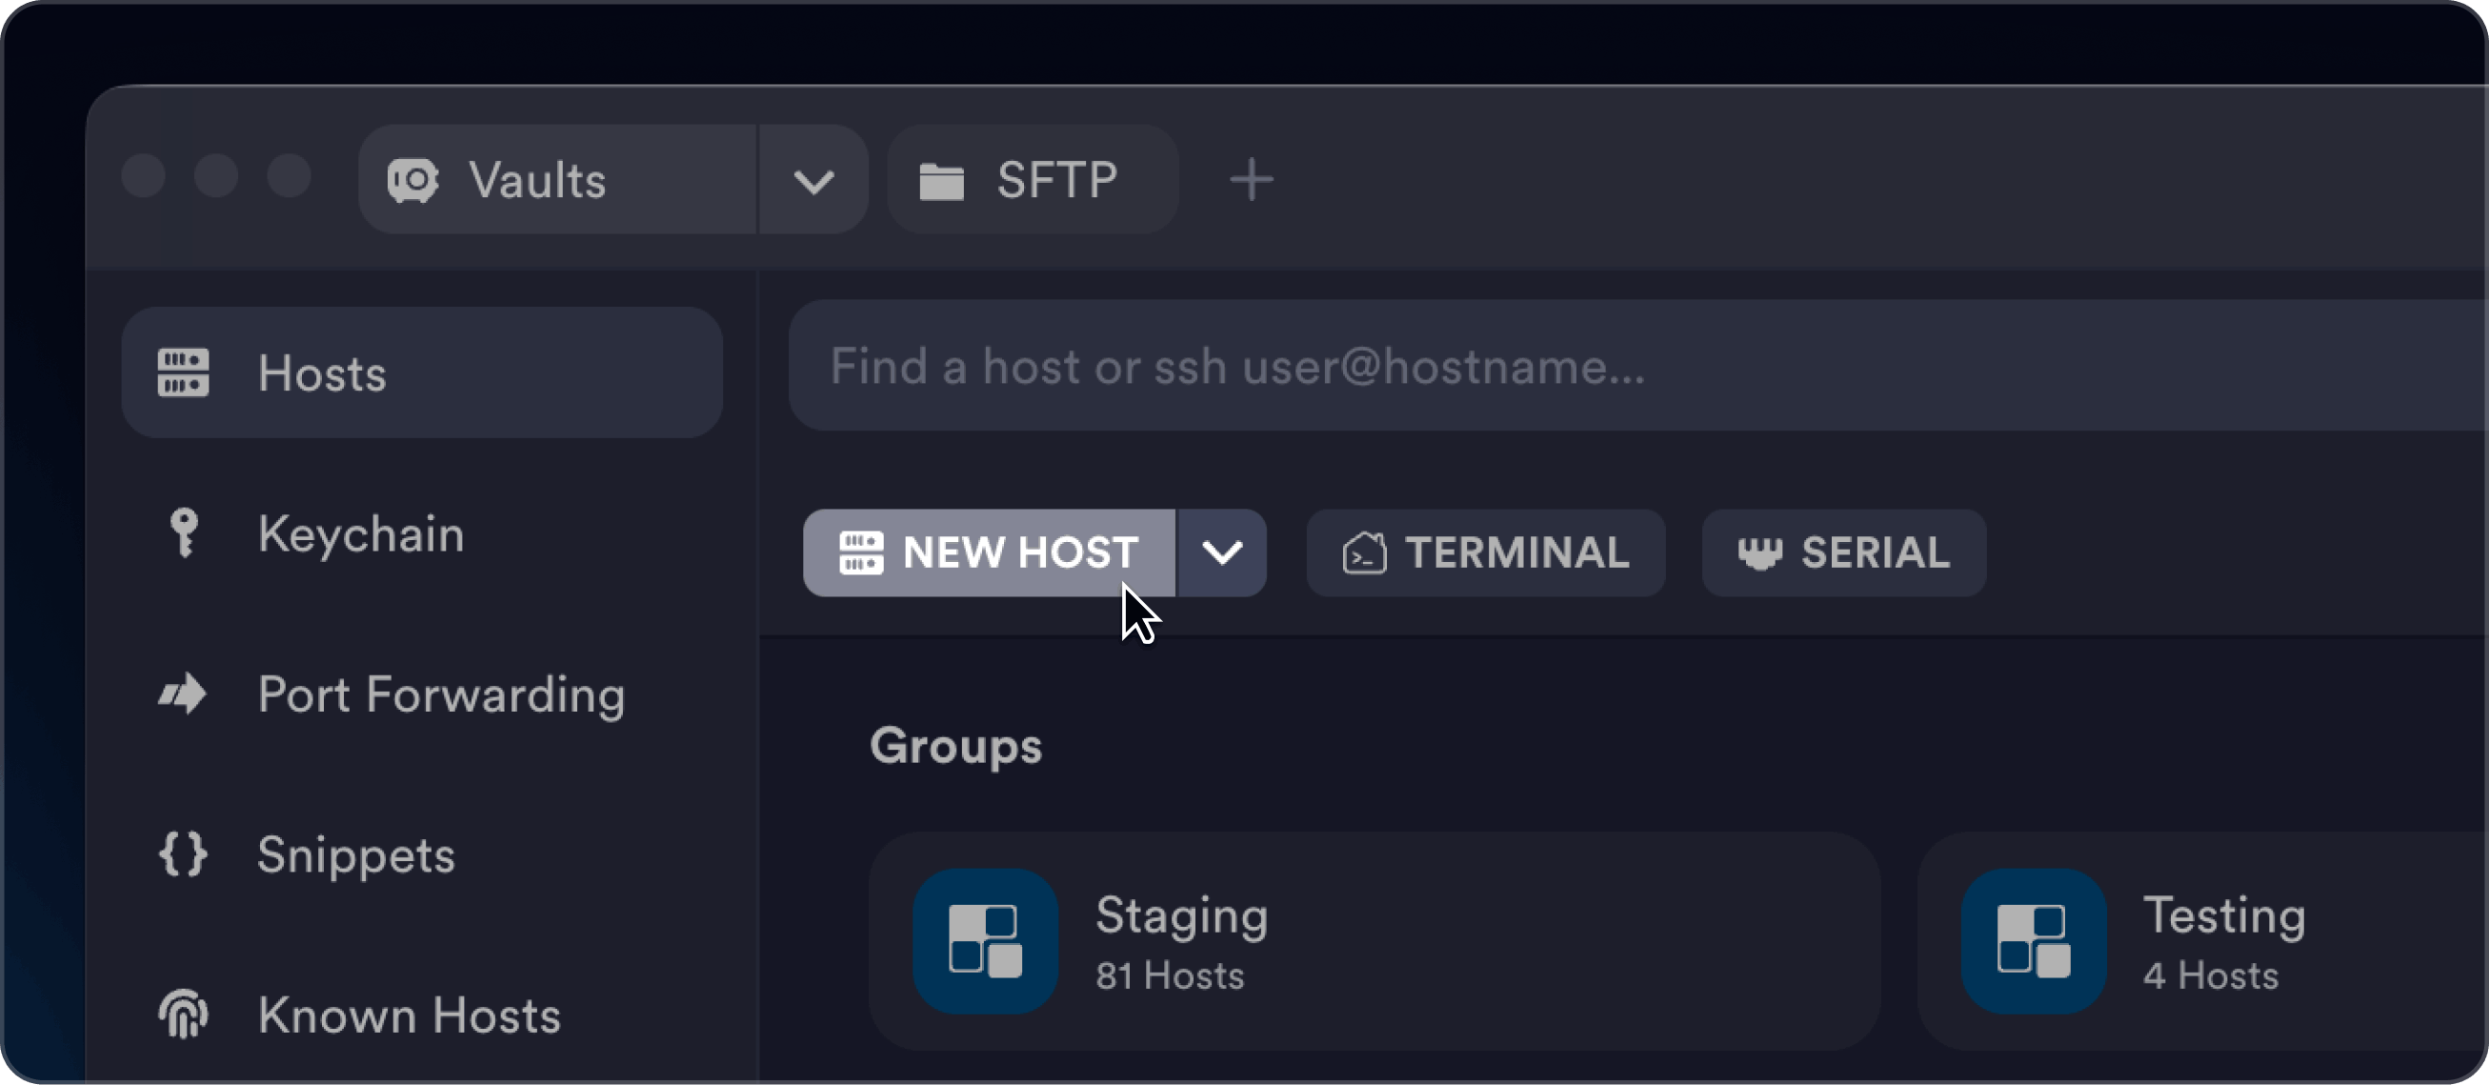
Task: Click the server icon on NEW HOST
Action: pyautogui.click(x=861, y=553)
